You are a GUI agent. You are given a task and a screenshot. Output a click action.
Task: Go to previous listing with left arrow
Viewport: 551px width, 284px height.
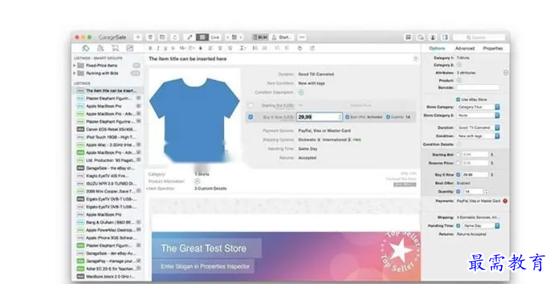click(228, 37)
